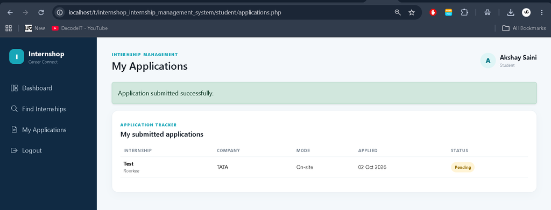Click the Logout arrow icon

(15, 151)
